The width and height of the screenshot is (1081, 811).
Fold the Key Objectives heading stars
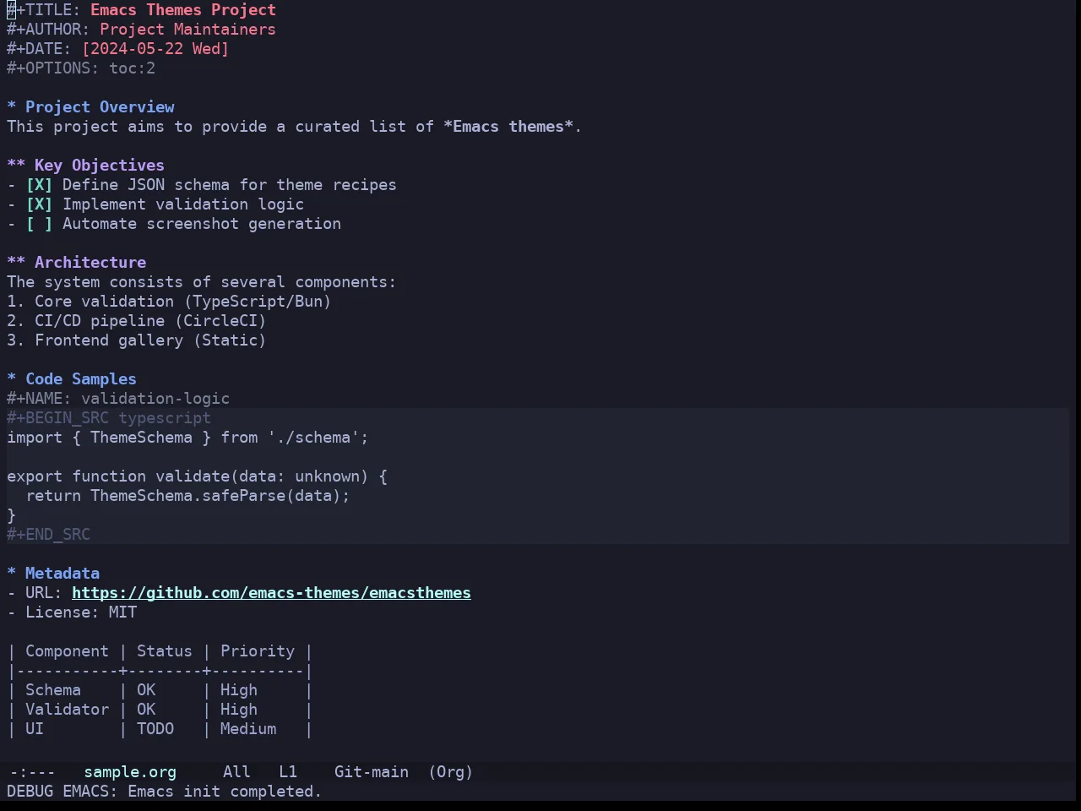(16, 166)
